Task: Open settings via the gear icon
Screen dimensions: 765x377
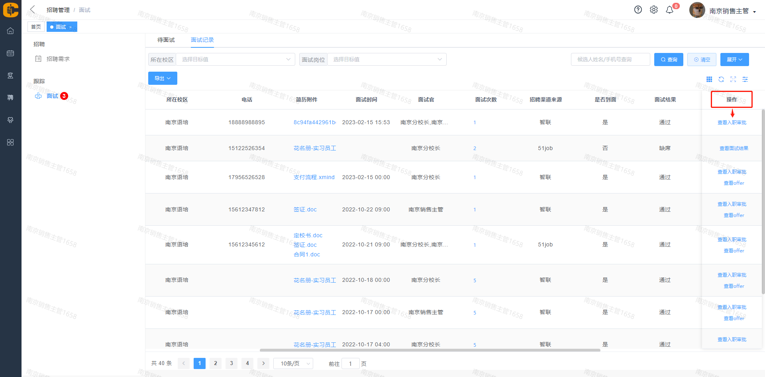Action: [654, 10]
